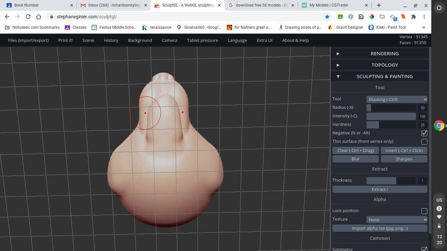This screenshot has height=251, width=447.
Task: Expand the Topology section
Action: [x=380, y=65]
